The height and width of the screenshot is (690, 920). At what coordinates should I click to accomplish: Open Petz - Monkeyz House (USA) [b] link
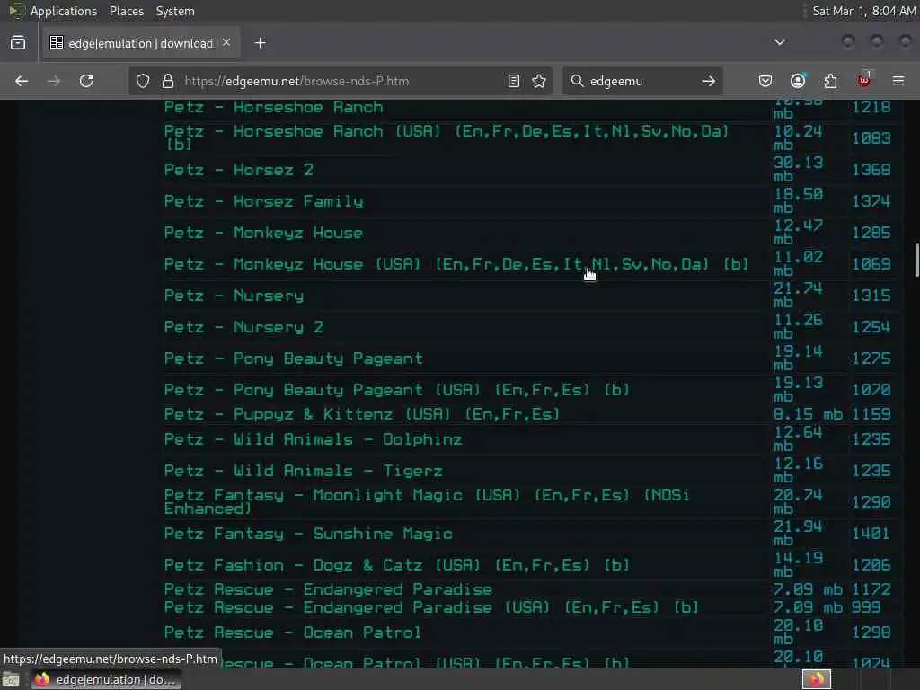pos(456,265)
